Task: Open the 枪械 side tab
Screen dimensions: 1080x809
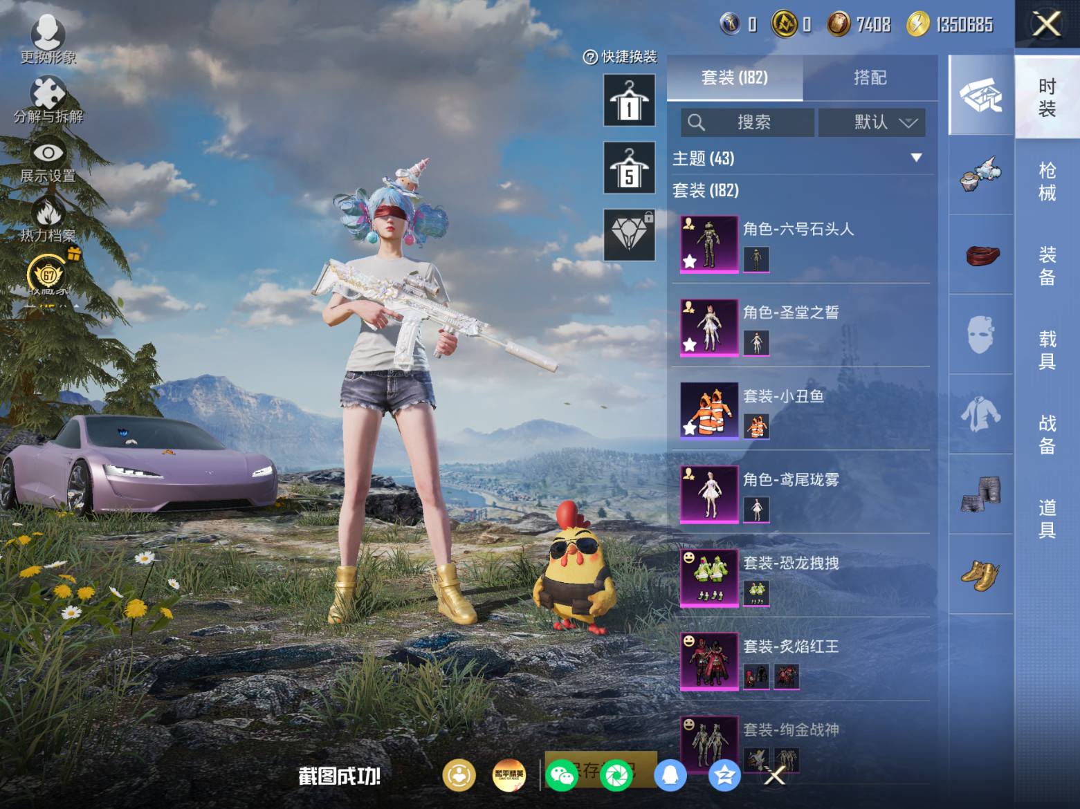Action: tap(1047, 181)
